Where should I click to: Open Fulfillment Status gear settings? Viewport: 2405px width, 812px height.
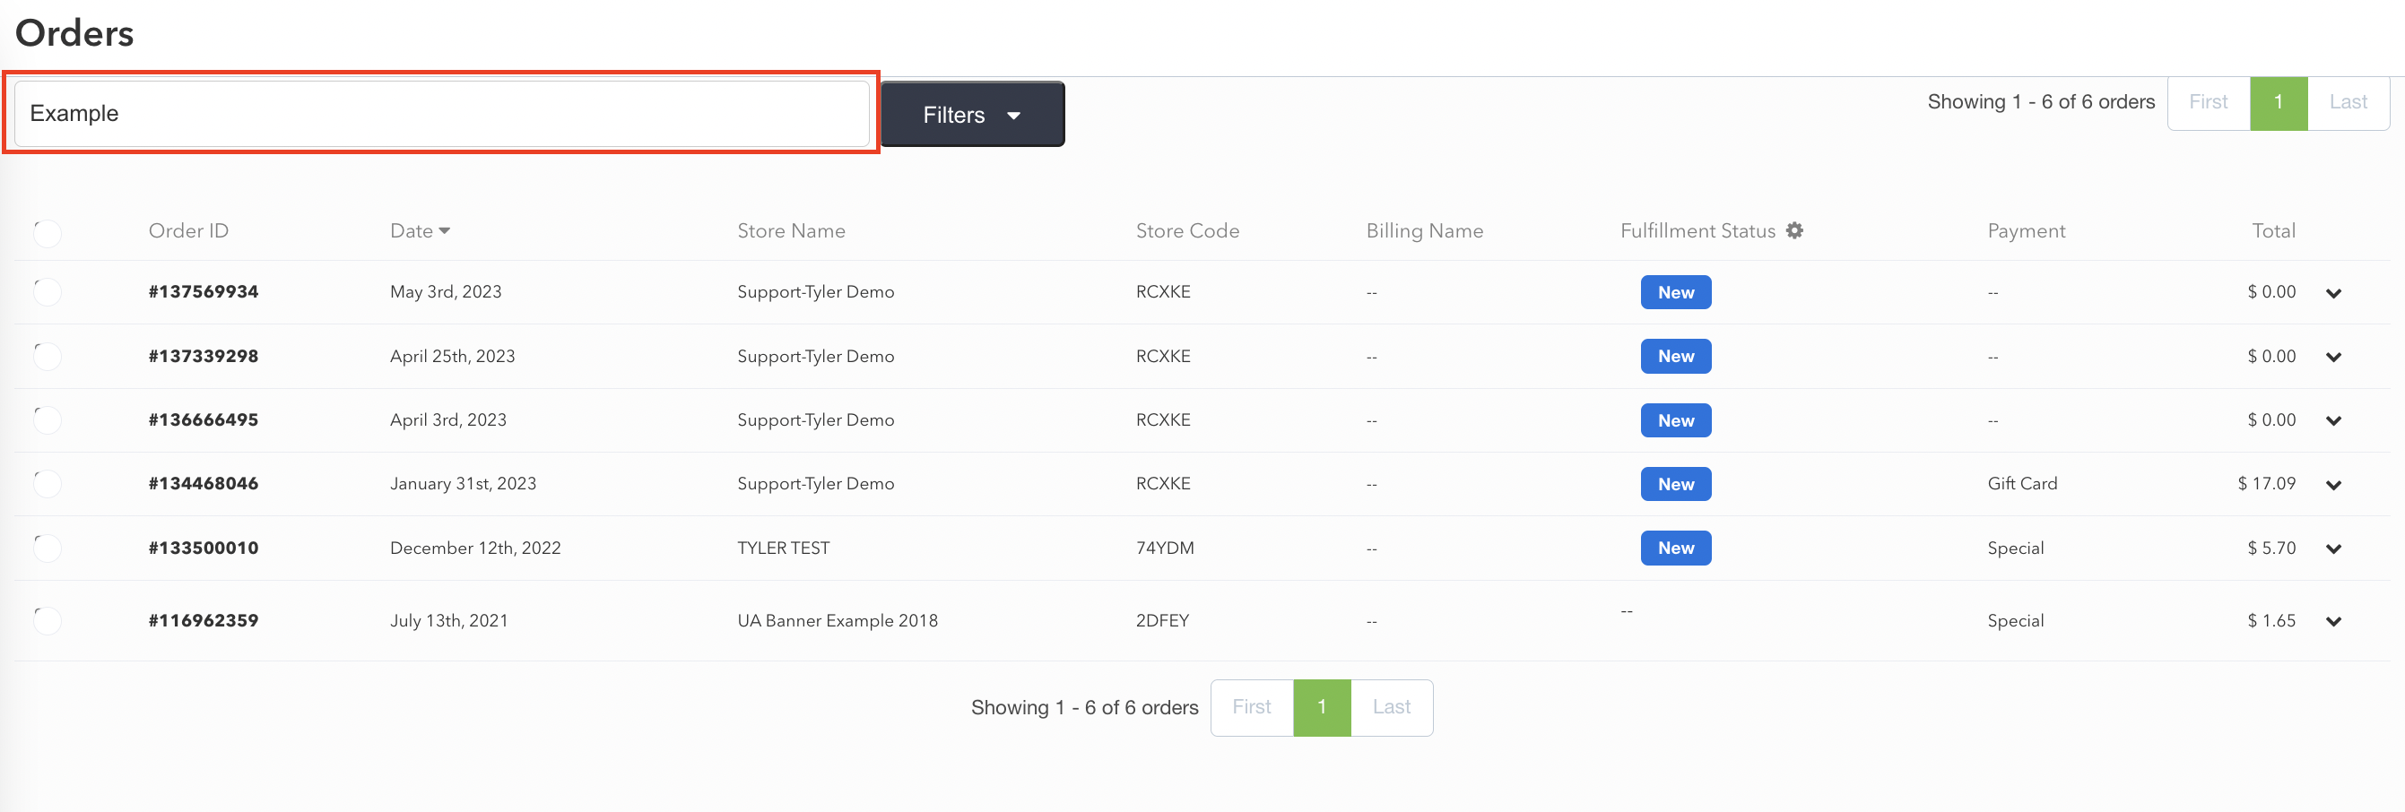[1793, 230]
